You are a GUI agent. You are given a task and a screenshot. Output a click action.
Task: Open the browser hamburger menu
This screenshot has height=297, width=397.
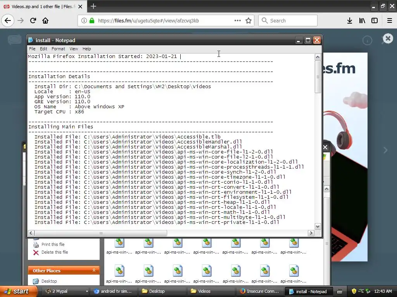(389, 21)
